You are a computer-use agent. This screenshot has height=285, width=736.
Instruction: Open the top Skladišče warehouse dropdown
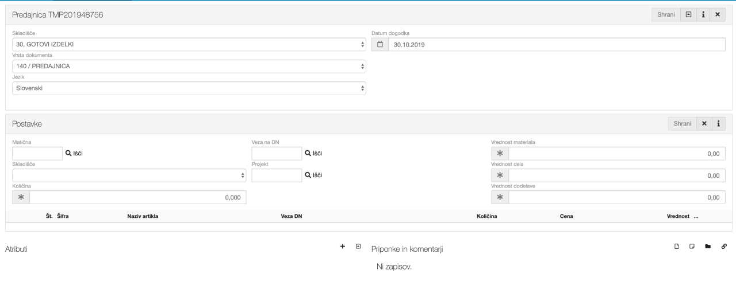[189, 45]
